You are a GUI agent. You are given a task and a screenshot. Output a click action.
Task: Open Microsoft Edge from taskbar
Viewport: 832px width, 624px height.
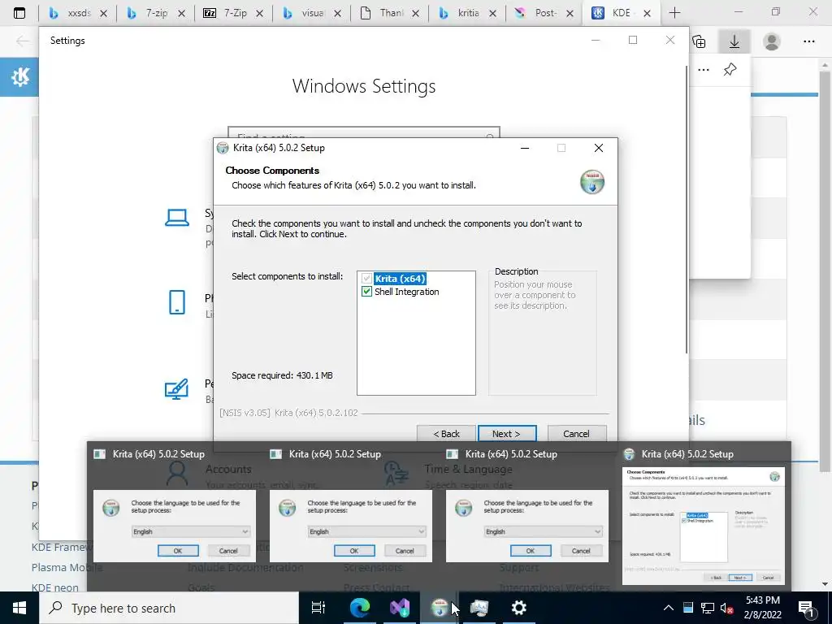pos(360,608)
